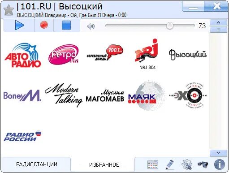Image resolution: width=229 pixels, height=173 pixels.
Task: Click the list-lines button under up arrow
Action: [218, 30]
